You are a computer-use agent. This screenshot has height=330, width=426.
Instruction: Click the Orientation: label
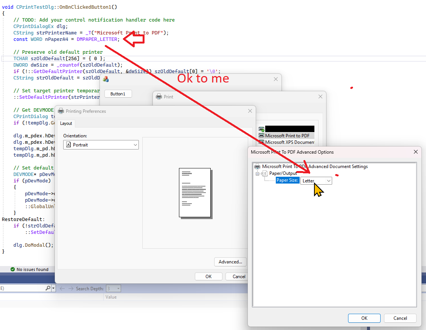click(75, 135)
